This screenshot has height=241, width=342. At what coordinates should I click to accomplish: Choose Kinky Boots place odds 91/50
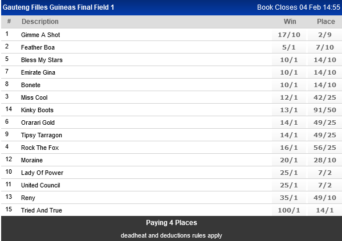pos(326,110)
